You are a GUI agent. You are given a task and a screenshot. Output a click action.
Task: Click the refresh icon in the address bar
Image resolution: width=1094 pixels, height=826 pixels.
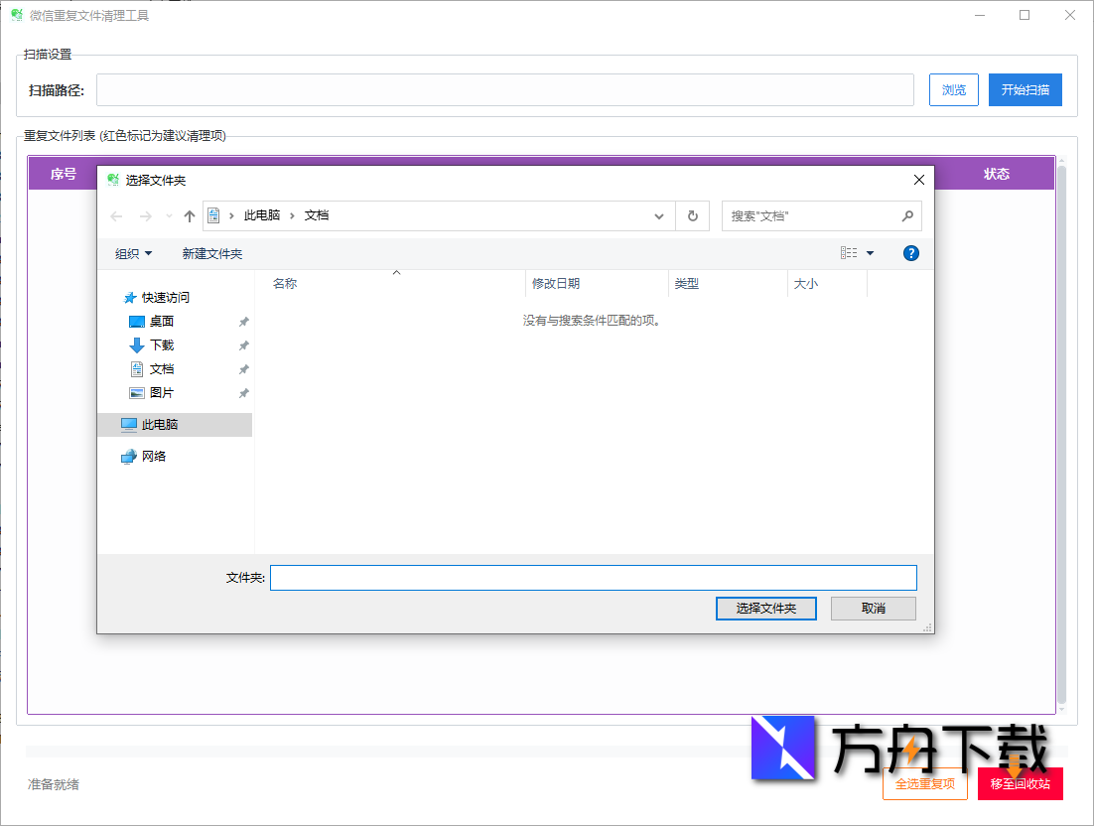tap(692, 215)
